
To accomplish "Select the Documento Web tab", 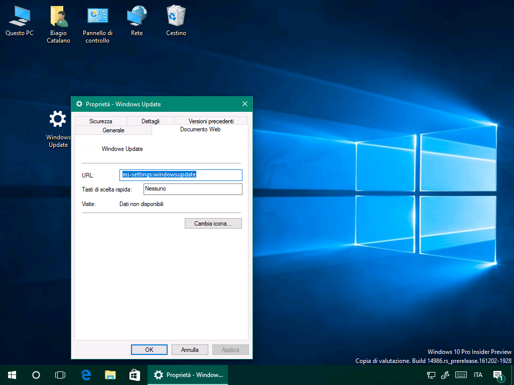I will (x=200, y=129).
